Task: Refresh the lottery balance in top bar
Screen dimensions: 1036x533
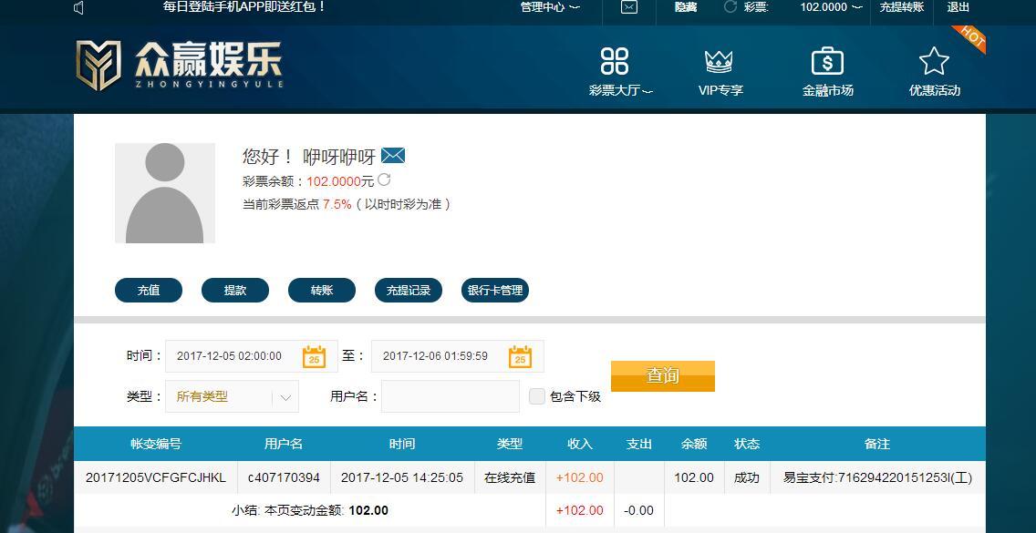Action: [730, 7]
